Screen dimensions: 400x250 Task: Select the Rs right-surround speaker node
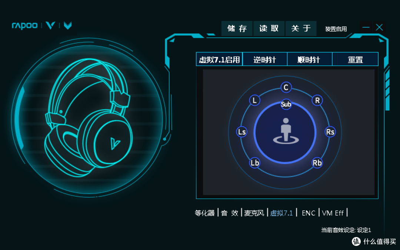[x=330, y=131]
